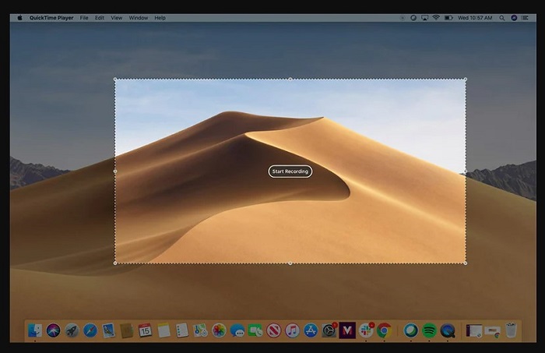The width and height of the screenshot is (545, 353).
Task: Open iTunes music note icon
Action: (292, 330)
